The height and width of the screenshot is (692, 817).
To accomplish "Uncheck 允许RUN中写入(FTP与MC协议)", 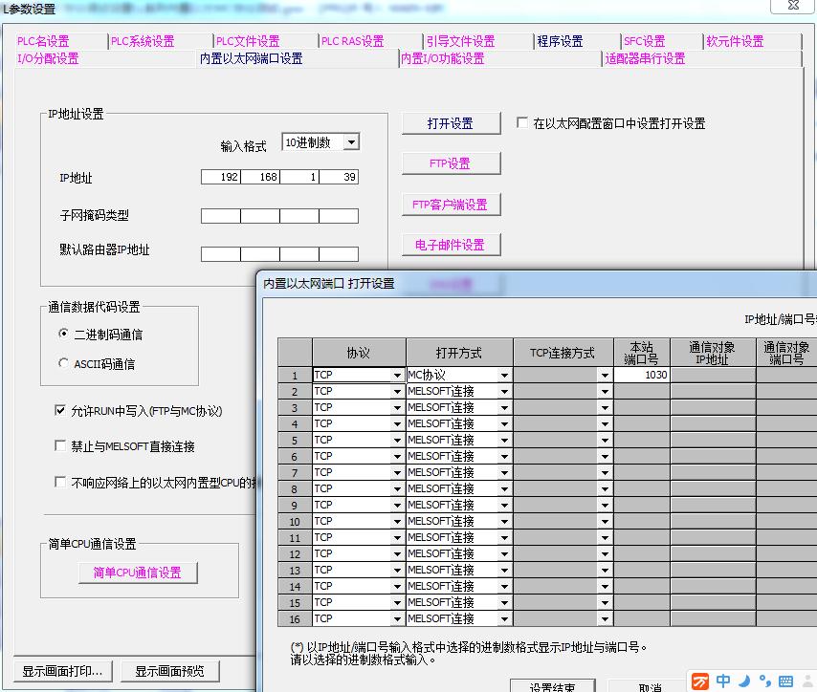I will point(61,411).
